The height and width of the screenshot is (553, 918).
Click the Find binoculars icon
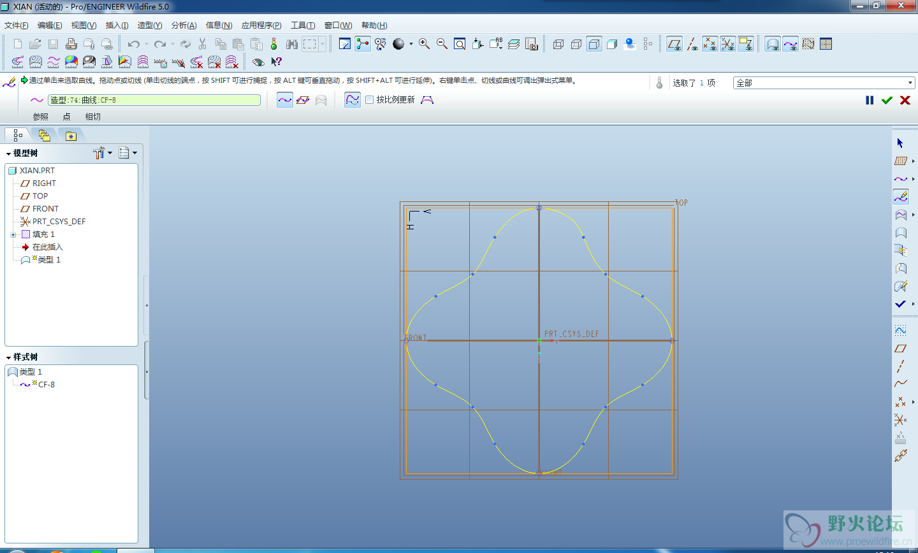click(292, 44)
